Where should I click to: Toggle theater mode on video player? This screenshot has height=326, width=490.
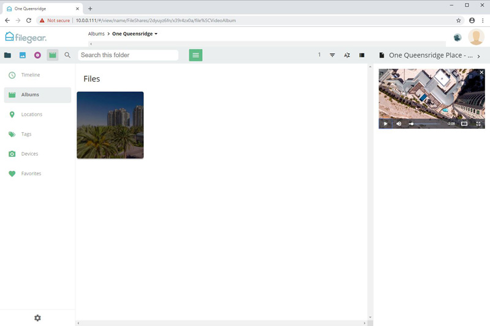click(464, 124)
